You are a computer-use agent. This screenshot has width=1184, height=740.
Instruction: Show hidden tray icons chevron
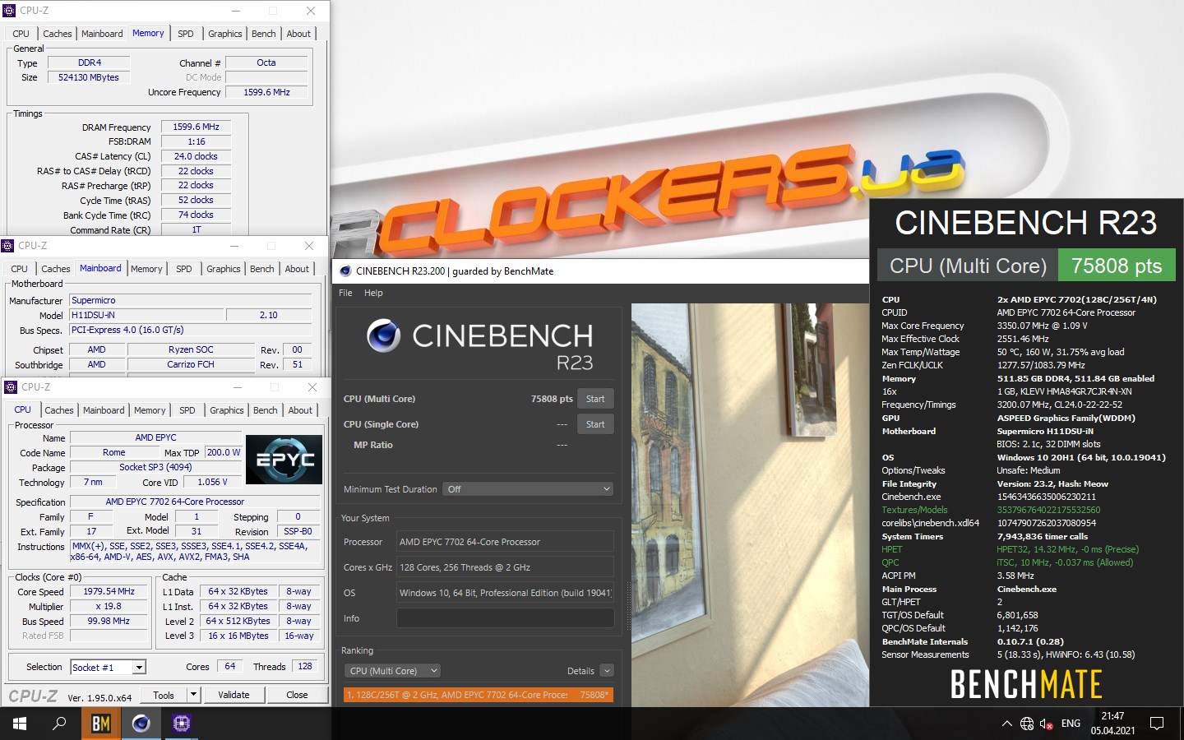click(x=1006, y=724)
